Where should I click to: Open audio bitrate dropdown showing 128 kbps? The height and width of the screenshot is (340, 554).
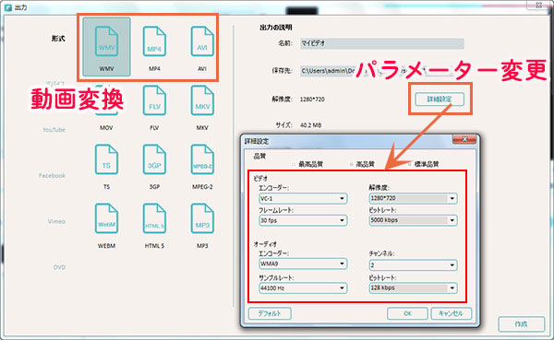pyautogui.click(x=413, y=287)
